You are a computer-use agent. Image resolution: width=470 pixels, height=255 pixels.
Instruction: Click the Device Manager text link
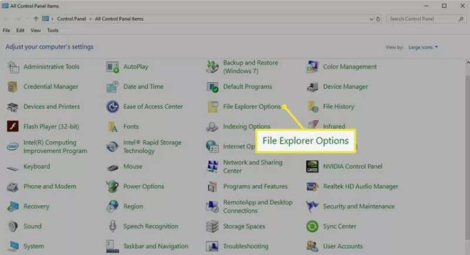pyautogui.click(x=345, y=87)
